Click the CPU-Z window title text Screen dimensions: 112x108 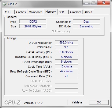click(x=12, y=4)
